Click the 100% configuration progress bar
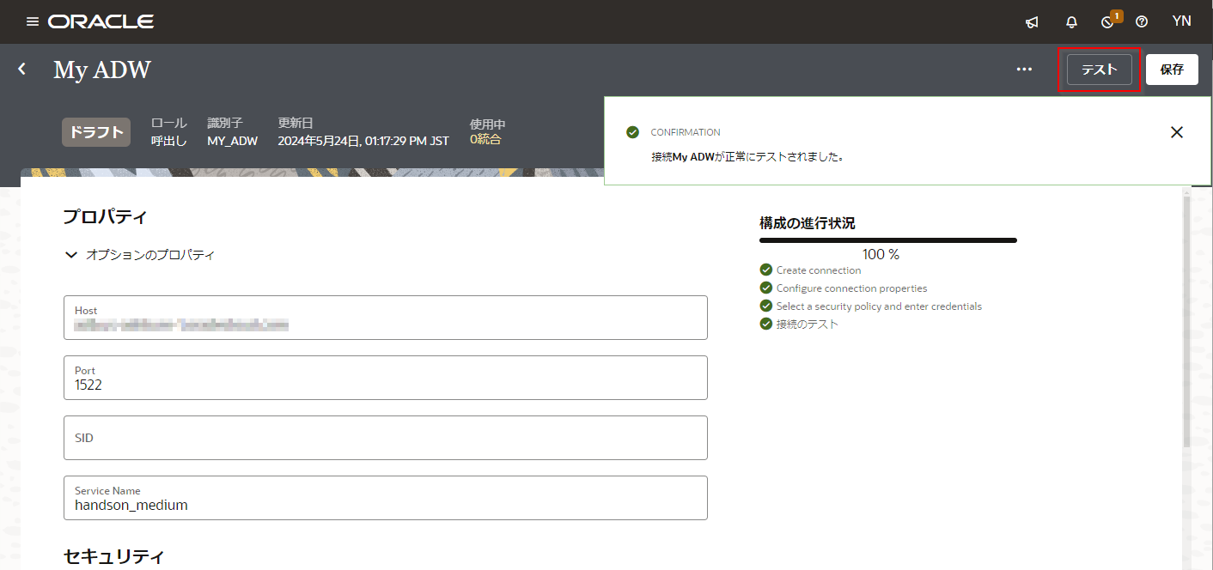The height and width of the screenshot is (570, 1213). pos(887,240)
